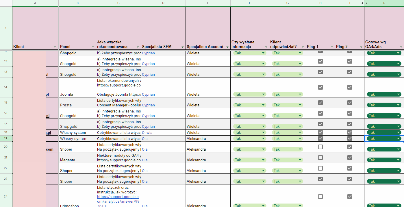Select Cetryfikowana lista cell in row 19
The height and width of the screenshot is (207, 404).
(x=118, y=138)
